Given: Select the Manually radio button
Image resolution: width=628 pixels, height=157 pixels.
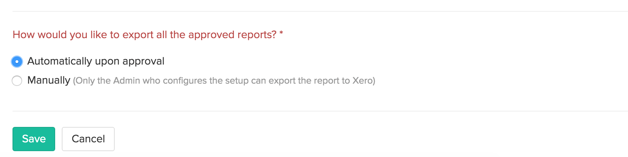Looking at the screenshot, I should click(x=17, y=81).
